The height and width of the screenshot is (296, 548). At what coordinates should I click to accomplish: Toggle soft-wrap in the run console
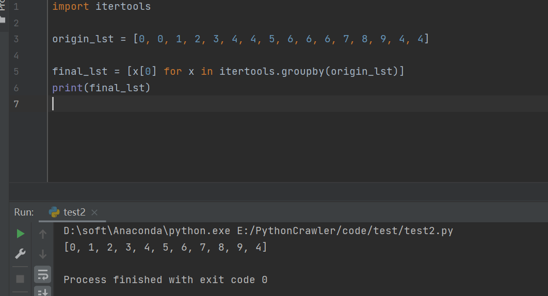(43, 275)
